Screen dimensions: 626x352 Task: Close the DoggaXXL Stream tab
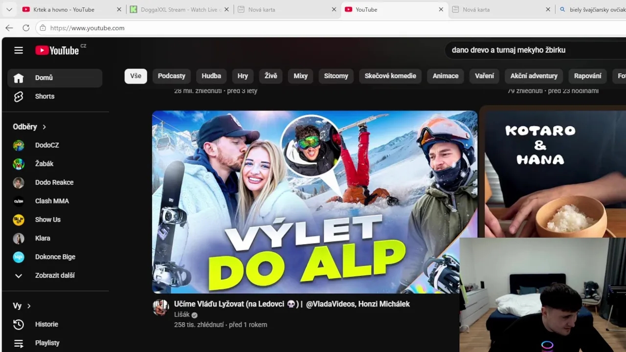226,9
